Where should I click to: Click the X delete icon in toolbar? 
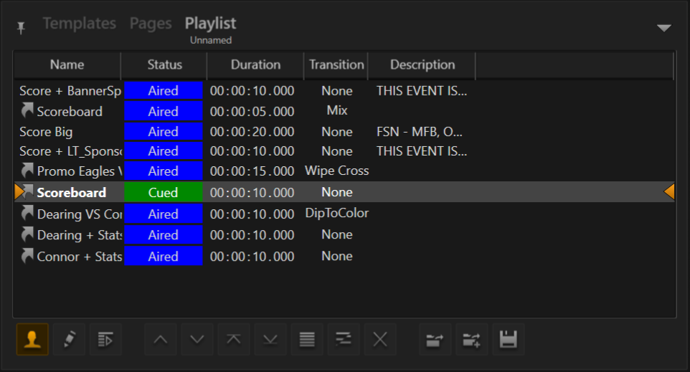click(x=380, y=339)
